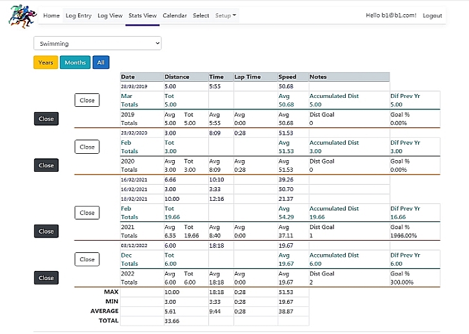Close the Dec 2022 month section
Image resolution: width=469 pixels, height=334 pixels.
click(x=87, y=259)
